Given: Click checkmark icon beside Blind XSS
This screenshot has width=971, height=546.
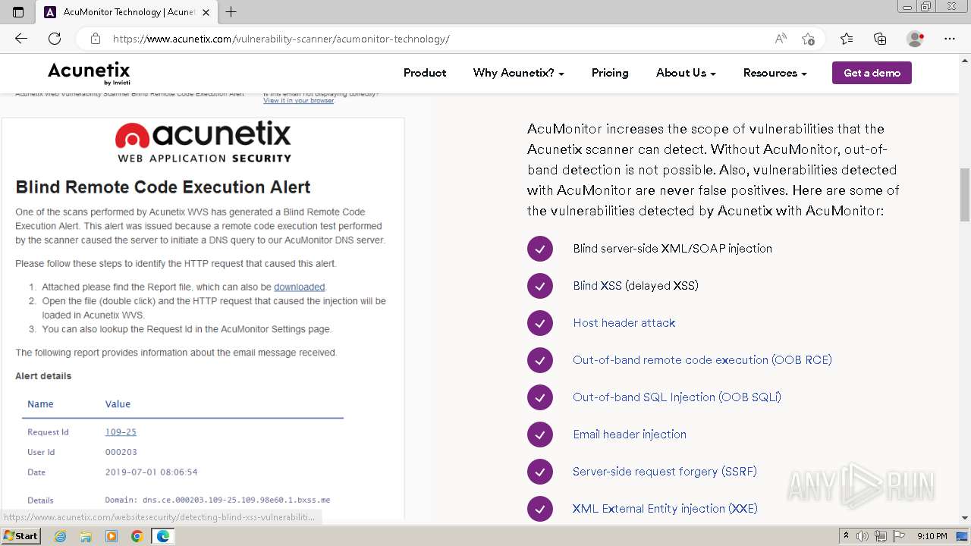Looking at the screenshot, I should [540, 286].
